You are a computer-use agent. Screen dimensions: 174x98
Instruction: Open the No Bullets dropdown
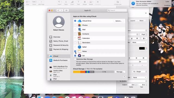[133, 81]
